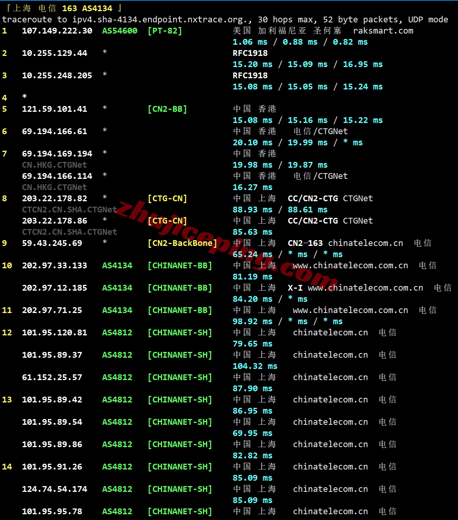
Task: Select IP 61.152.25.57
Action: (x=52, y=377)
